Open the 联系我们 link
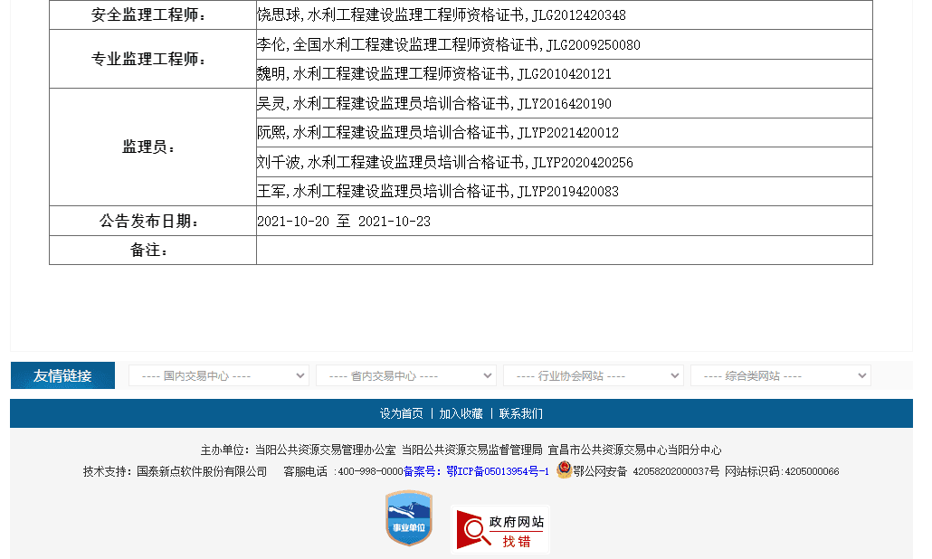 coord(521,413)
